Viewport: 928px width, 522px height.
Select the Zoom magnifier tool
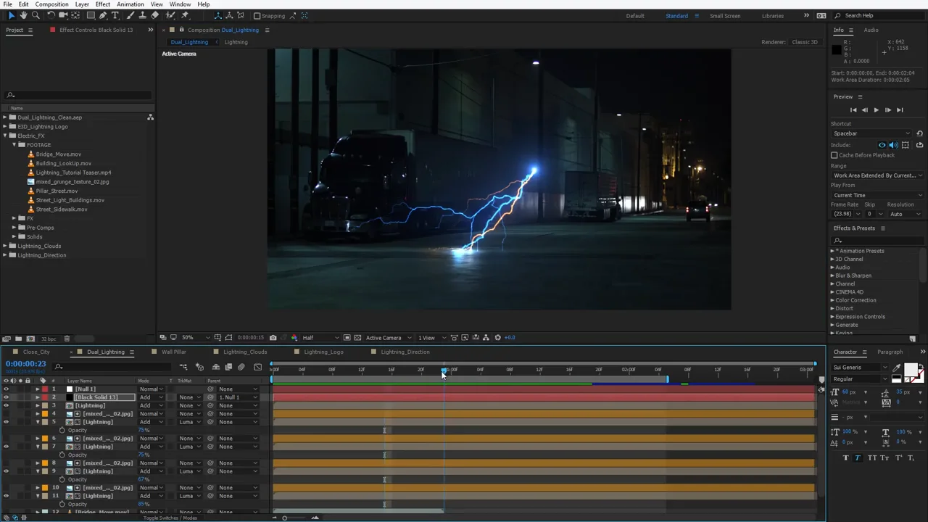(x=36, y=15)
